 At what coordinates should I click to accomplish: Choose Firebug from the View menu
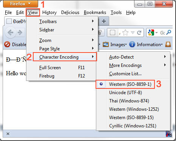coord(62,76)
